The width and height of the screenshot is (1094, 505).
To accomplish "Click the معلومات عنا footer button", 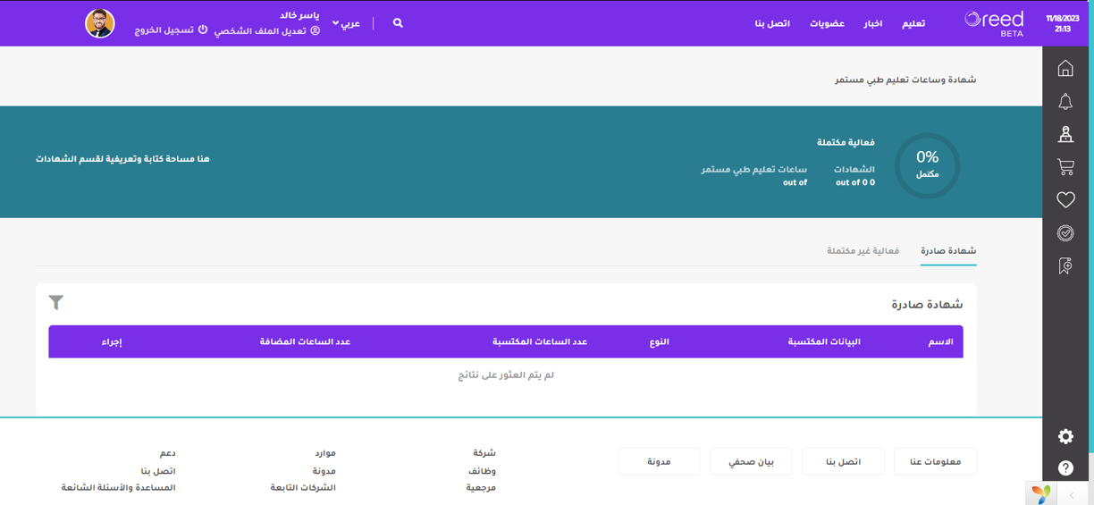I will (935, 461).
